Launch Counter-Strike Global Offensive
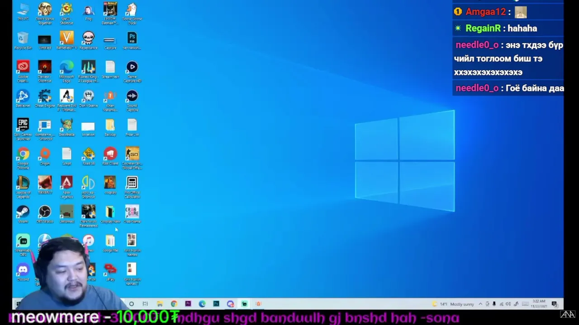579x325 pixels. (132, 158)
